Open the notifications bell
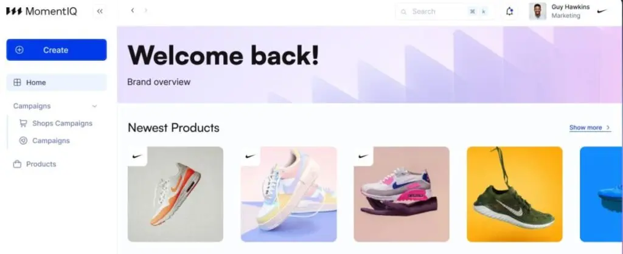Image resolution: width=623 pixels, height=254 pixels. click(509, 12)
